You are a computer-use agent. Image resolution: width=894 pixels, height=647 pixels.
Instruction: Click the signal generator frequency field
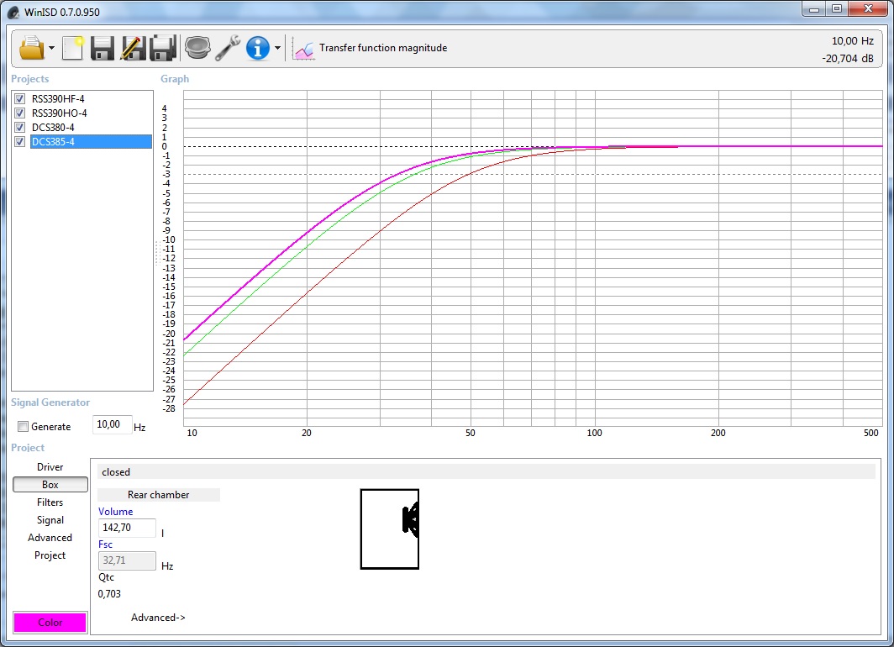click(113, 424)
